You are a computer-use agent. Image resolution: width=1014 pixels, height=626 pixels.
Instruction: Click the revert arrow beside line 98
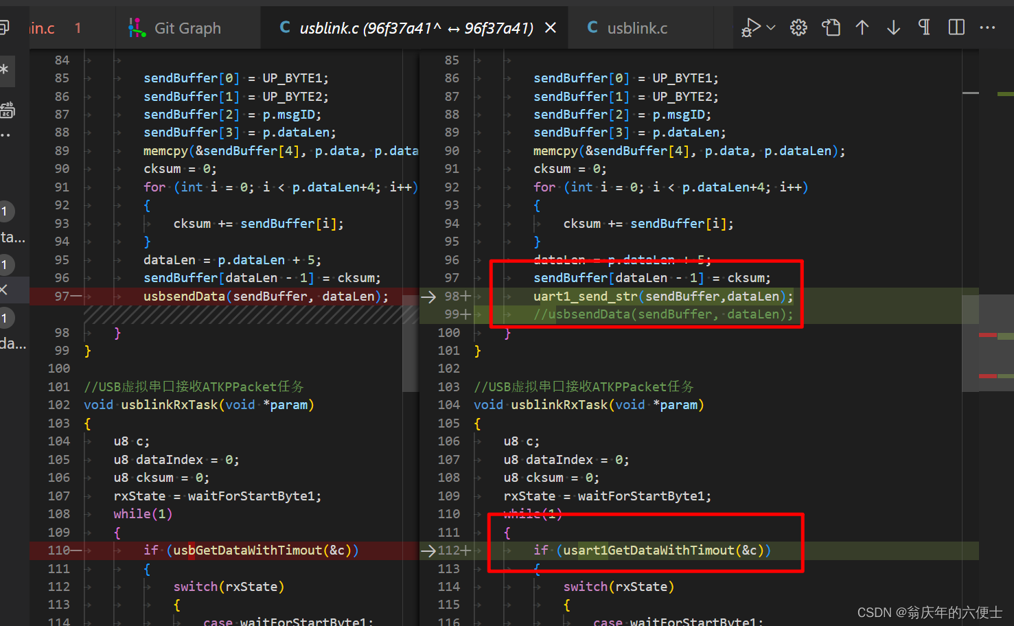coord(428,297)
